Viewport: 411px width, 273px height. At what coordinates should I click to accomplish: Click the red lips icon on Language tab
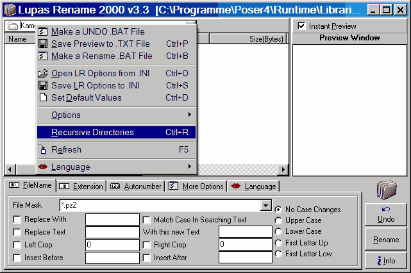[236, 186]
